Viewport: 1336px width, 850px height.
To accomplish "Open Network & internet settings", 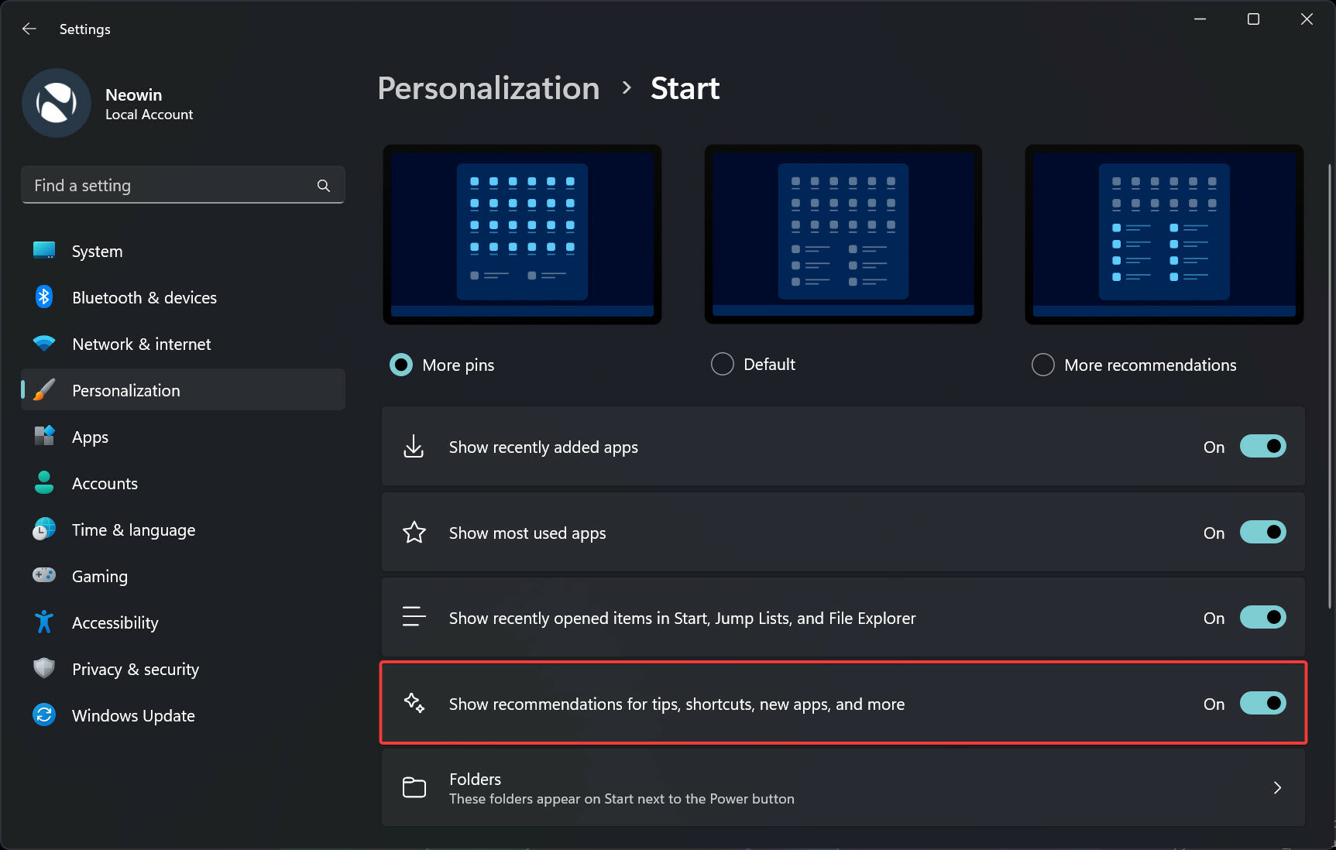I will click(141, 344).
